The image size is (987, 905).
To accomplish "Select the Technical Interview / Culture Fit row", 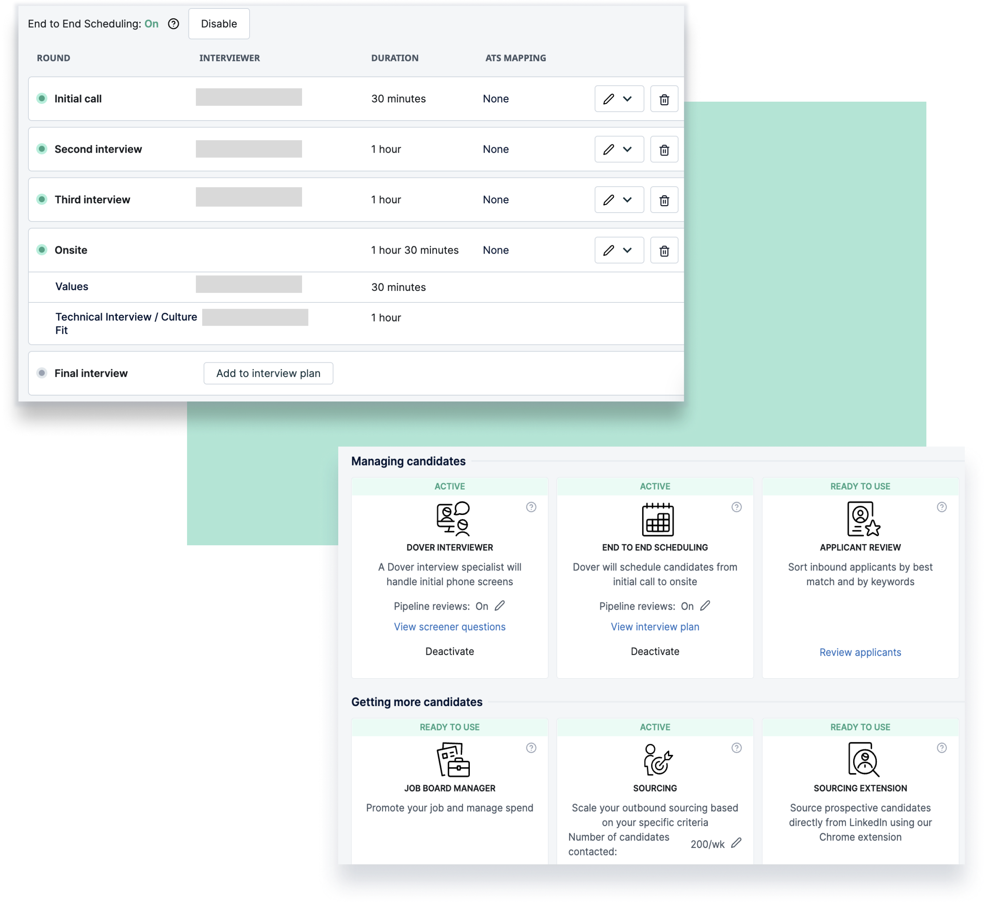I will 356,324.
